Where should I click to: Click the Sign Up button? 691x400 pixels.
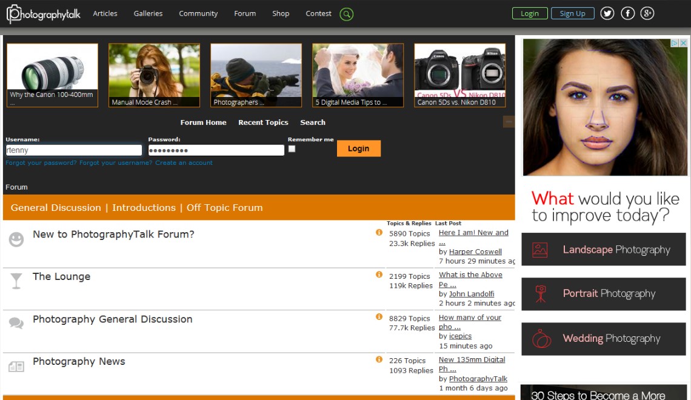click(x=572, y=14)
